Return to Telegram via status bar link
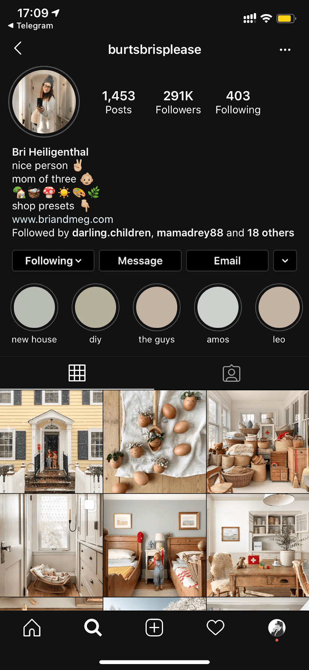This screenshot has width=309, height=670. click(31, 26)
